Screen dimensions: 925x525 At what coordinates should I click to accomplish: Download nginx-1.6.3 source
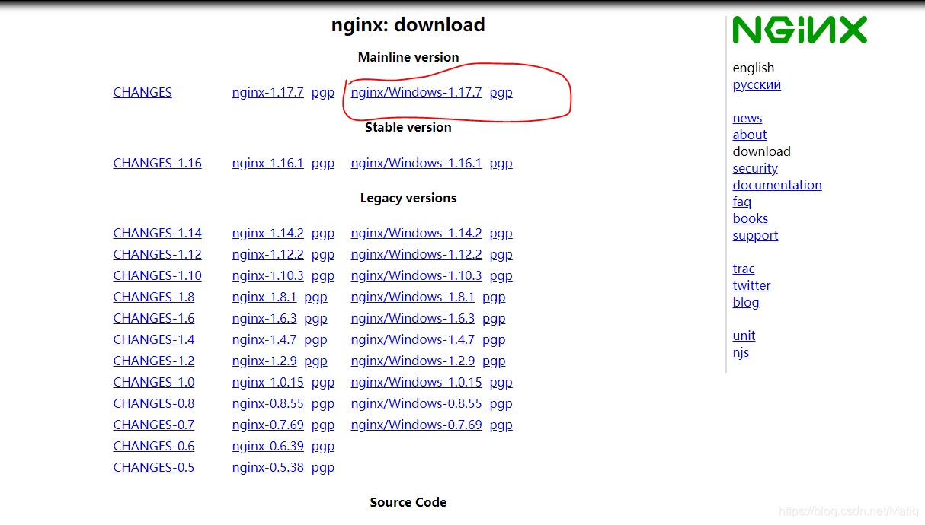click(264, 318)
